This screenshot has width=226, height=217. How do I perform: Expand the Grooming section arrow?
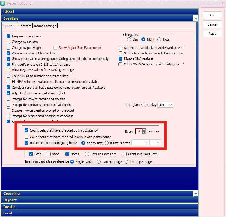[x=196, y=194]
